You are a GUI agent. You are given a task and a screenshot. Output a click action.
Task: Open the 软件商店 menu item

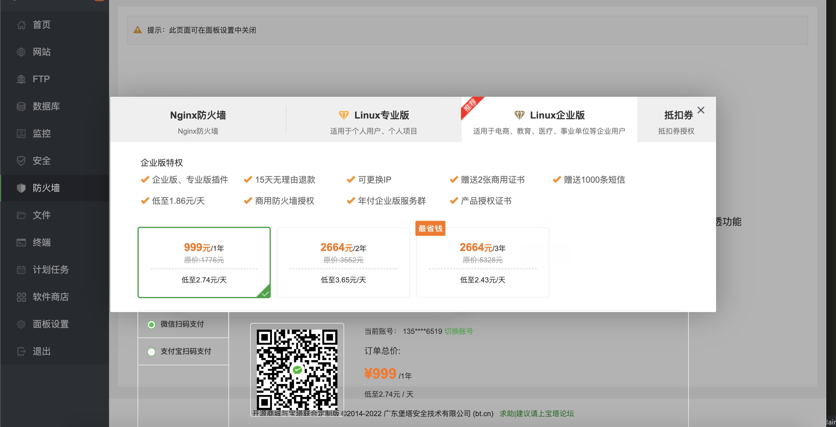click(55, 297)
